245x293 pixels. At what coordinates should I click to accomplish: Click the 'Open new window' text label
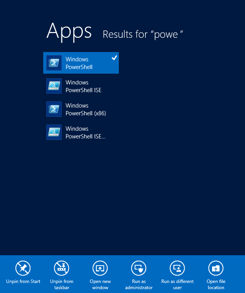pos(100,285)
